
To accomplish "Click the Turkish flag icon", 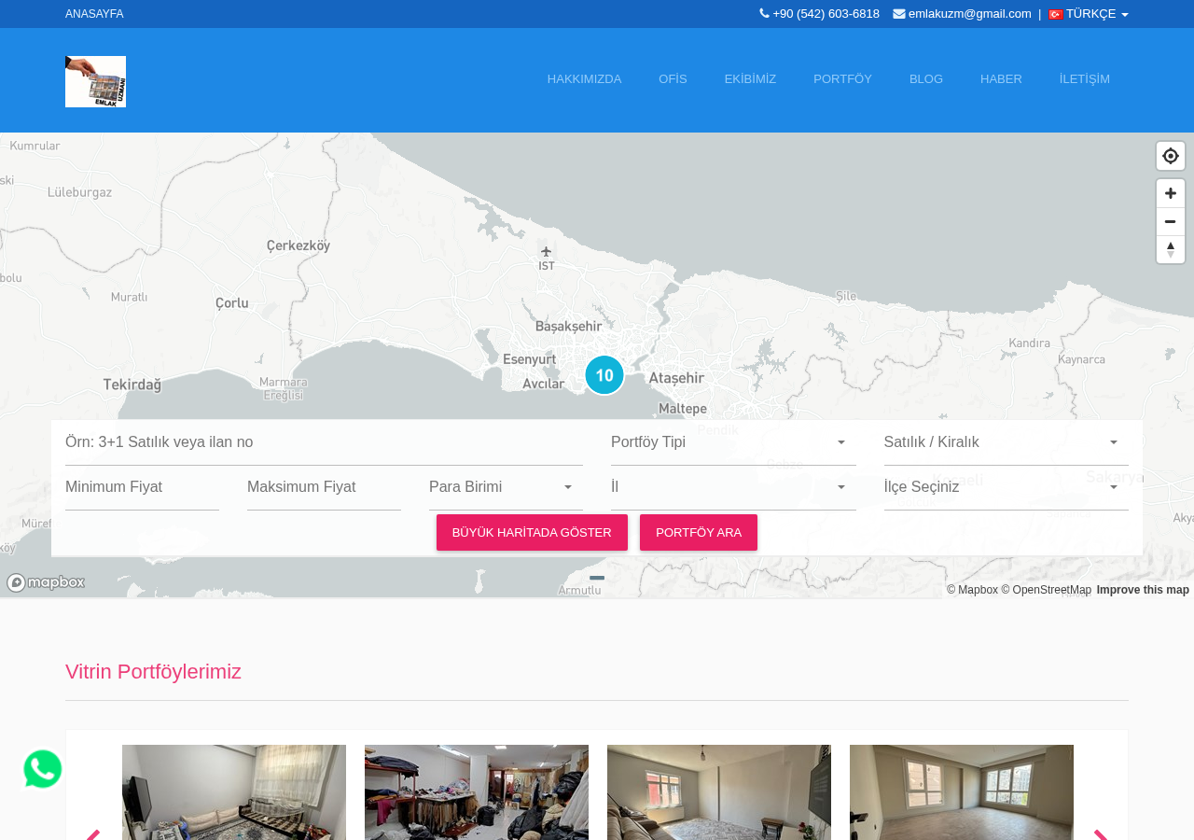I will click(1055, 14).
